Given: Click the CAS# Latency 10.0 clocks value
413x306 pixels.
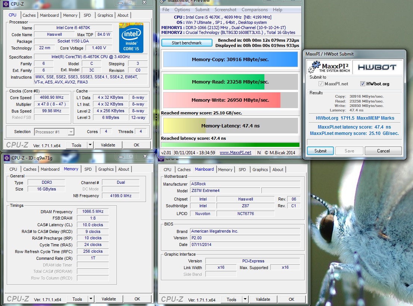Looking at the screenshot, I should click(93, 225).
